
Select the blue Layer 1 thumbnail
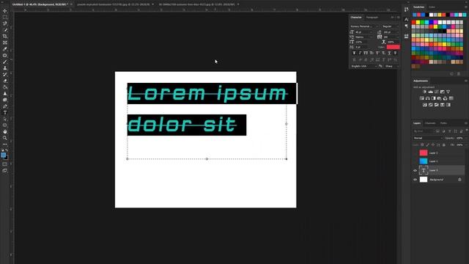[x=424, y=161]
